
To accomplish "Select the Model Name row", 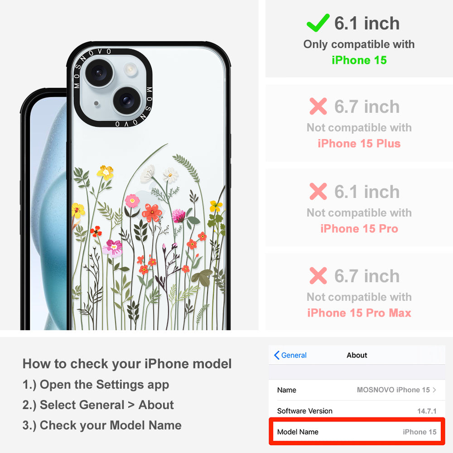I will tap(357, 432).
